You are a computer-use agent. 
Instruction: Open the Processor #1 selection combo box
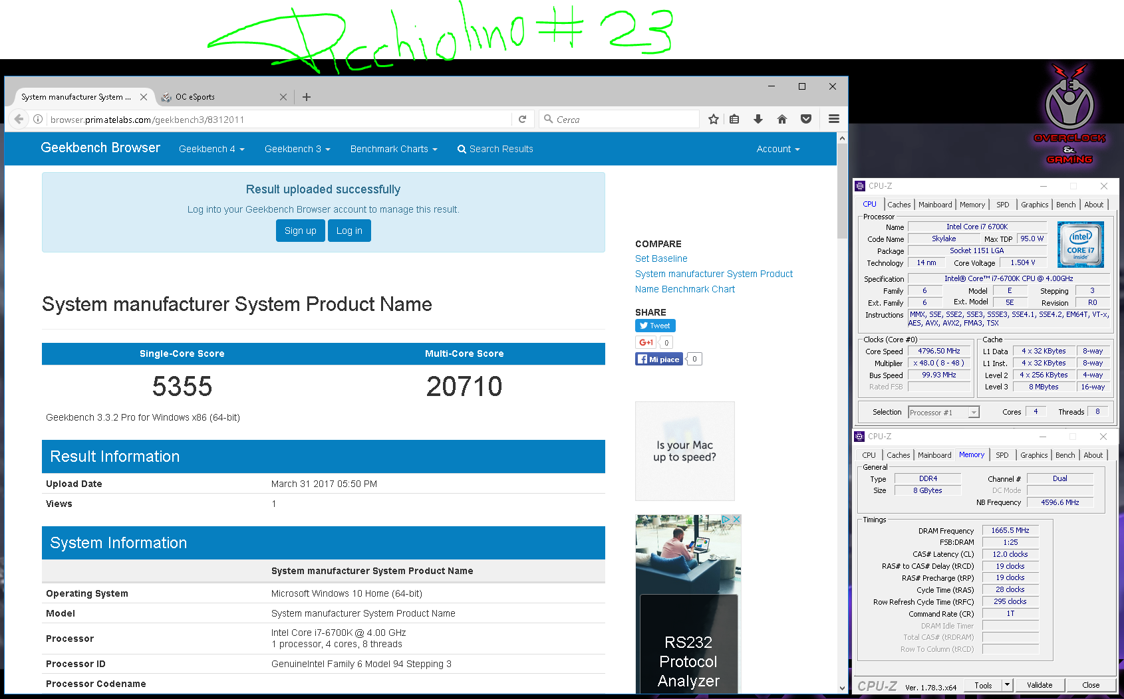944,412
